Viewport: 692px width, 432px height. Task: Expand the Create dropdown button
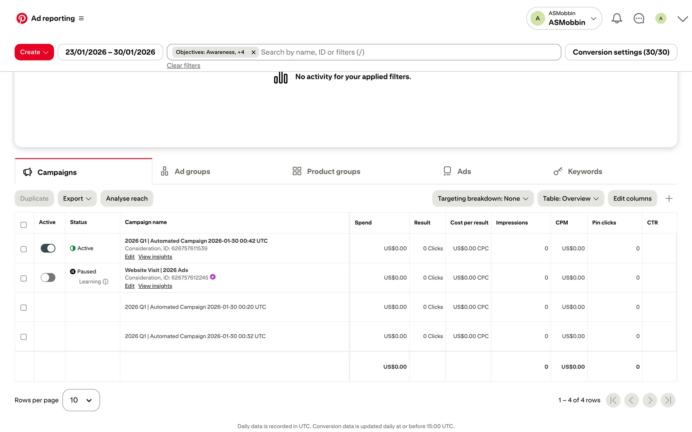point(34,52)
